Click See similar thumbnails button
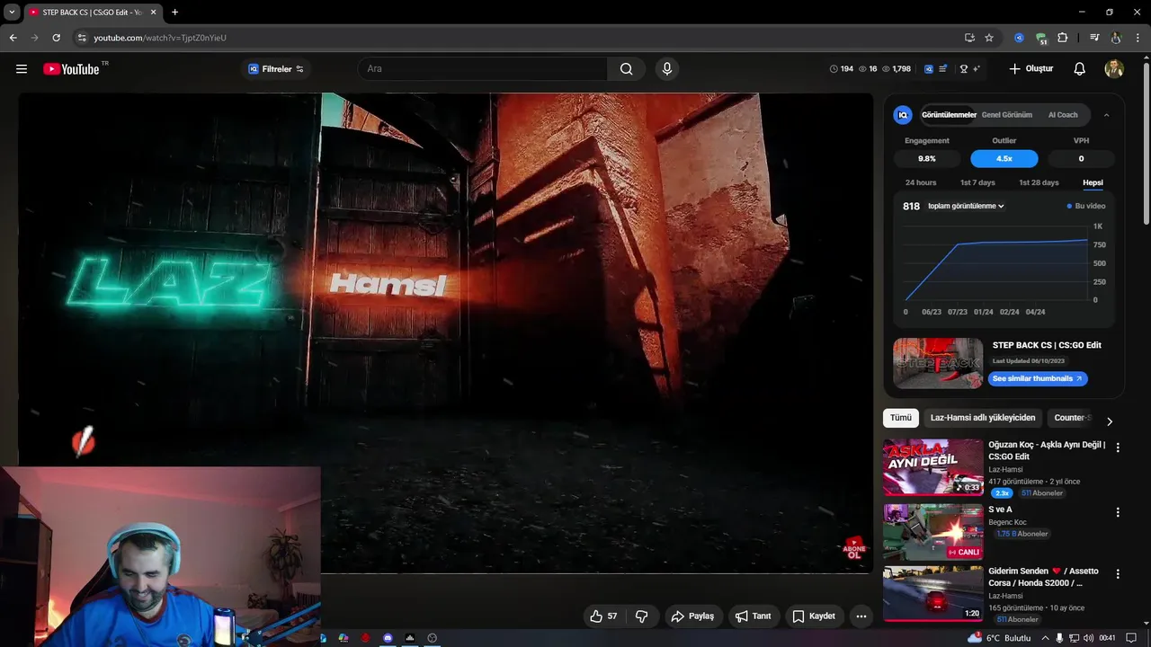Screen dimensions: 1151x647 1038,378
